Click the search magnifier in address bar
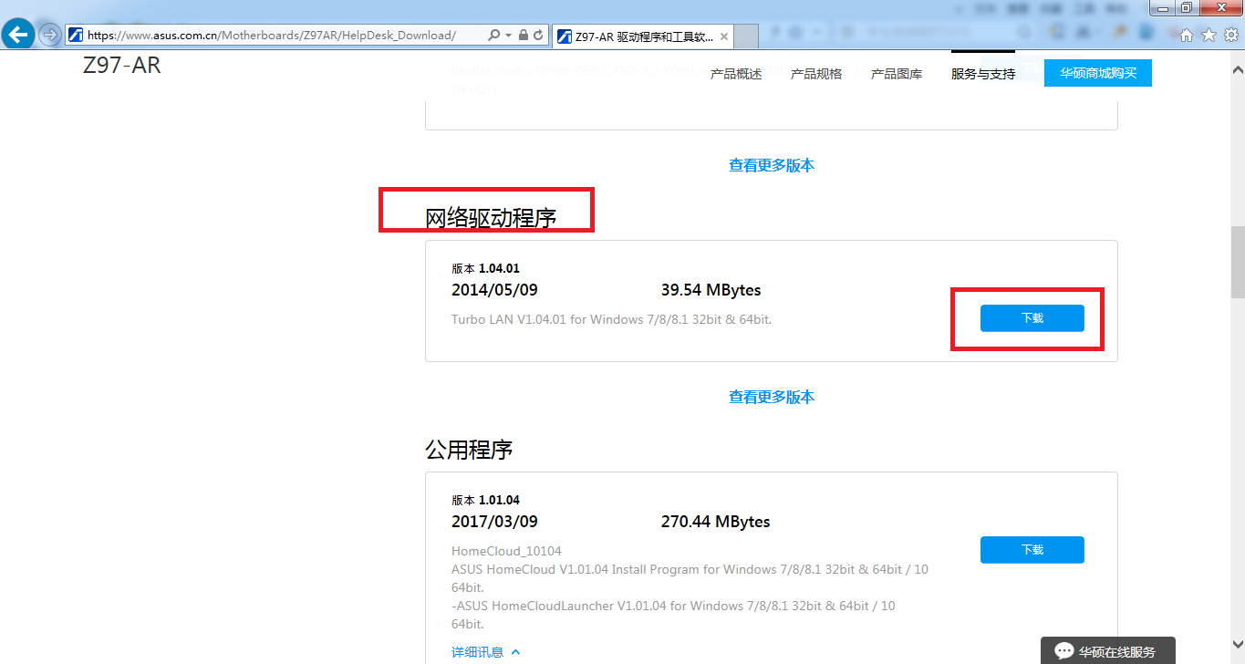The image size is (1245, 664). click(x=493, y=35)
